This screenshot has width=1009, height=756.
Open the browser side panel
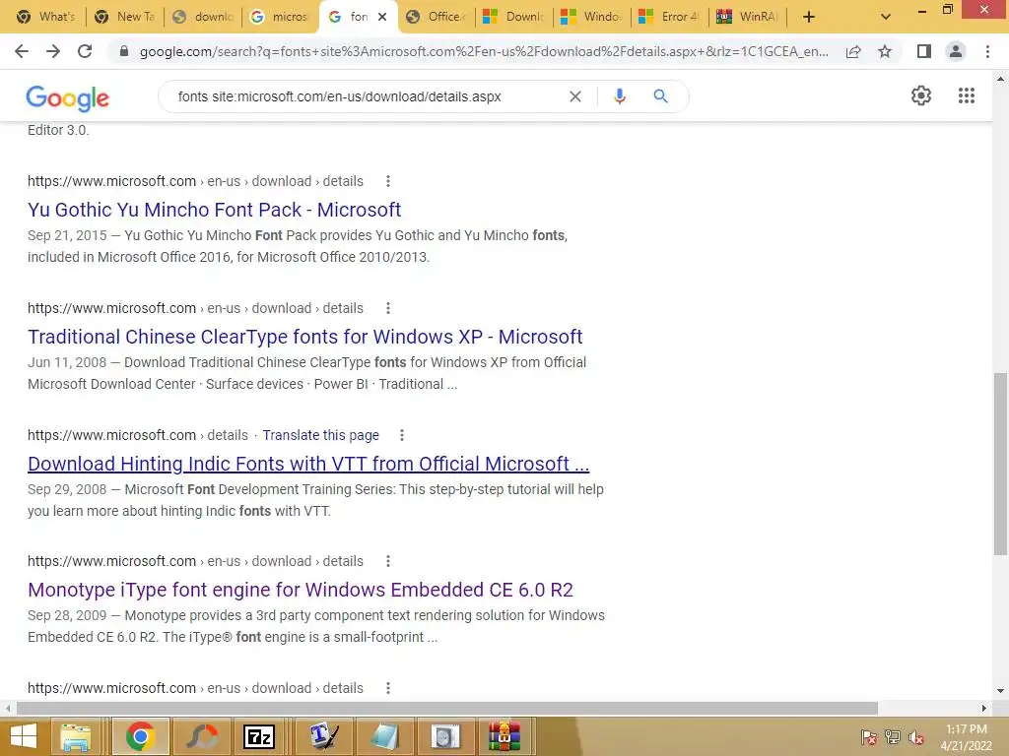pyautogui.click(x=923, y=51)
